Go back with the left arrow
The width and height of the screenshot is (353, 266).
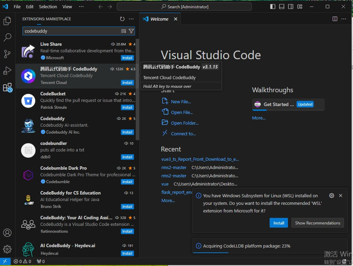click(100, 7)
